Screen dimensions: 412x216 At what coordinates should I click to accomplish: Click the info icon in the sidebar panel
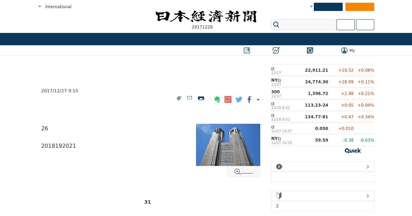point(279,167)
